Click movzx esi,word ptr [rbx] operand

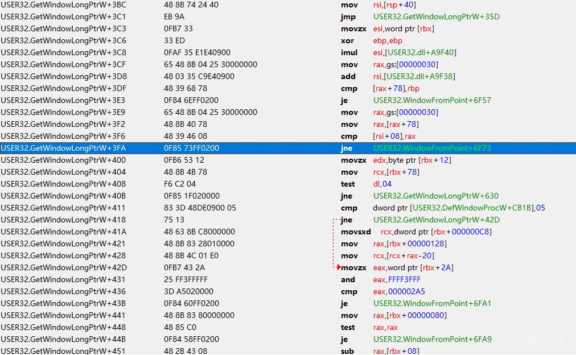point(404,28)
